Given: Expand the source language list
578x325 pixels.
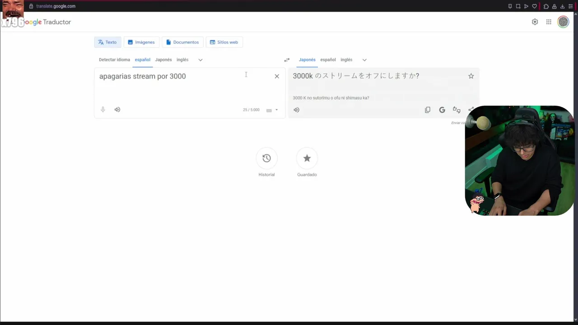Looking at the screenshot, I should coord(200,60).
